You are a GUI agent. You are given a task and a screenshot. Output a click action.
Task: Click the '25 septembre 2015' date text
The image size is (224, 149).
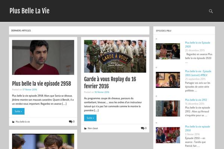[195, 79]
